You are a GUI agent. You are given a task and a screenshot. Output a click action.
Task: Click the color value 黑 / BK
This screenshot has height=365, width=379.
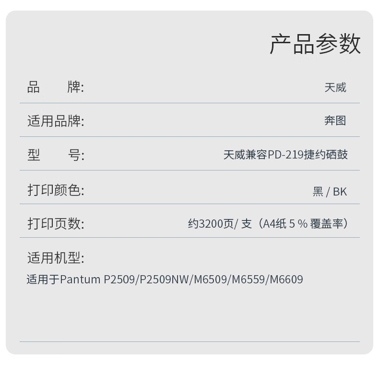(330, 192)
